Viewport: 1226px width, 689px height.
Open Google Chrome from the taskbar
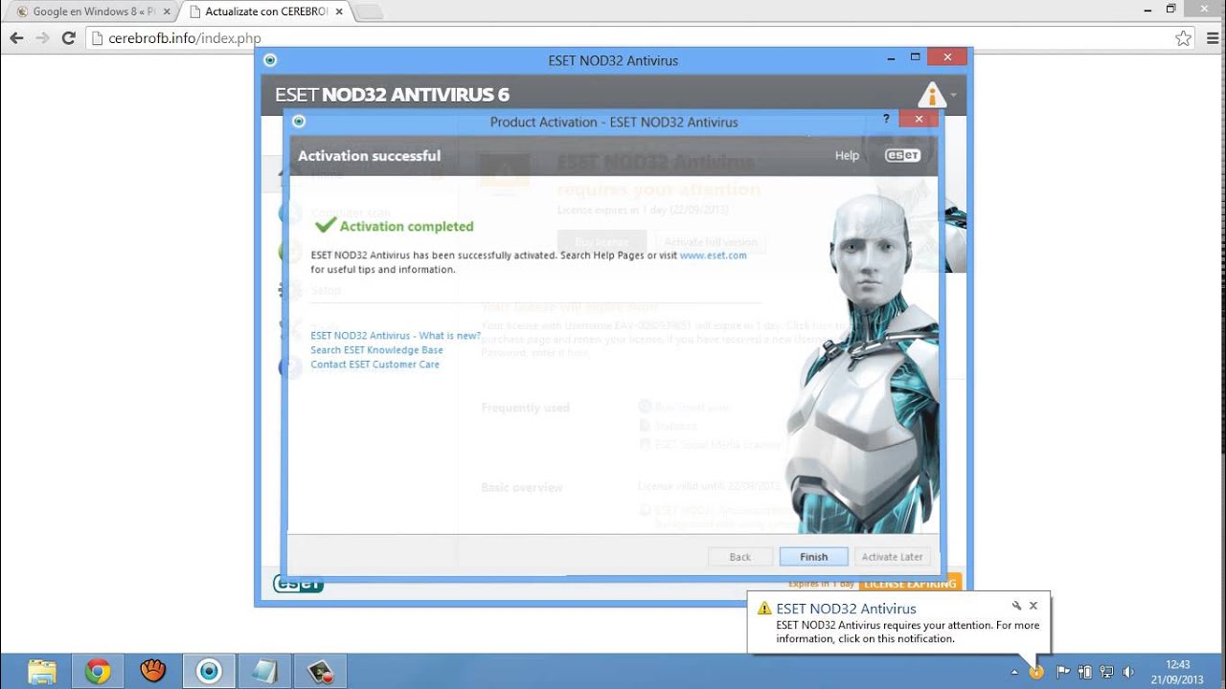coord(98,671)
